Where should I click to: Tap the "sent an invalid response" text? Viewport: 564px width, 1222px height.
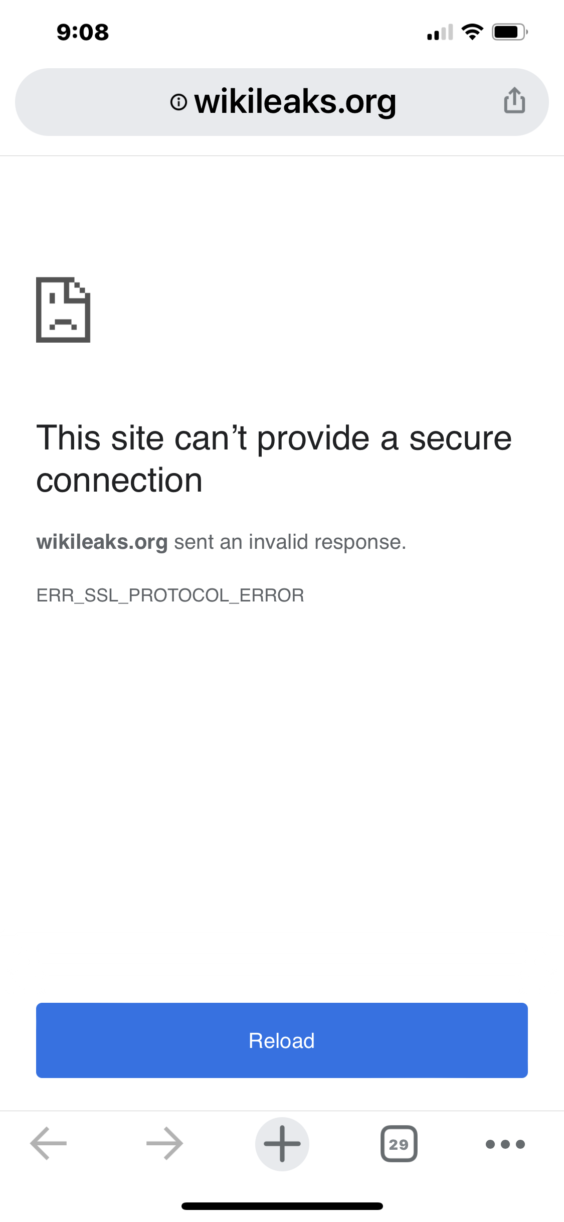coord(290,542)
